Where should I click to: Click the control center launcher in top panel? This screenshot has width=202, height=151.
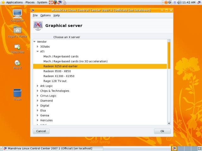click(x=59, y=2)
